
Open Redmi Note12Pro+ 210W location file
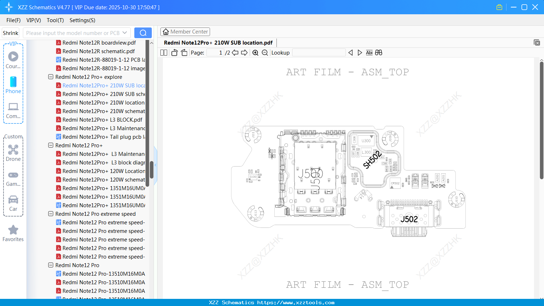coord(101,102)
